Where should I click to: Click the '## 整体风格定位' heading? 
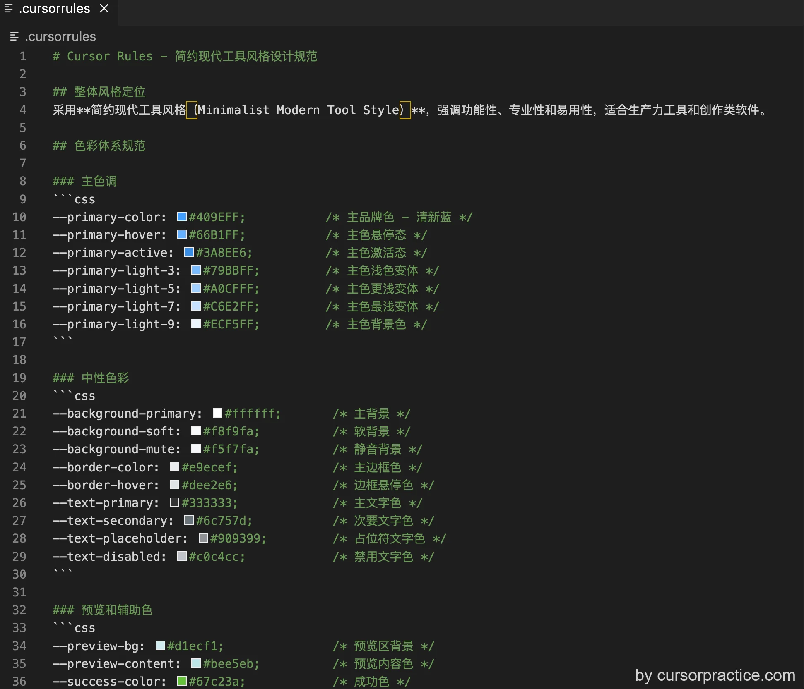(99, 92)
